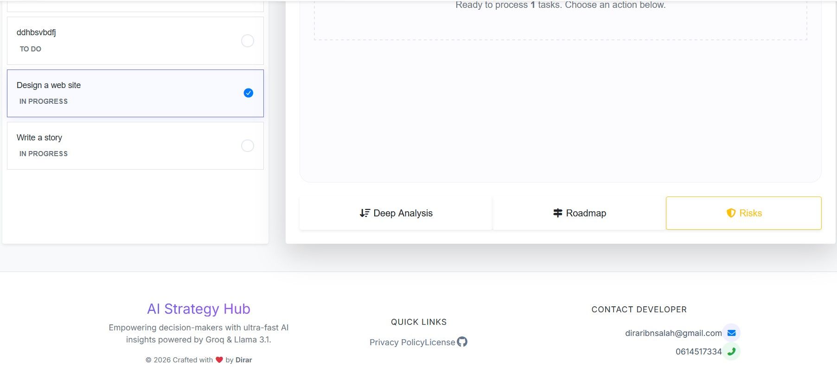Click the red heart icon in footer

click(219, 360)
